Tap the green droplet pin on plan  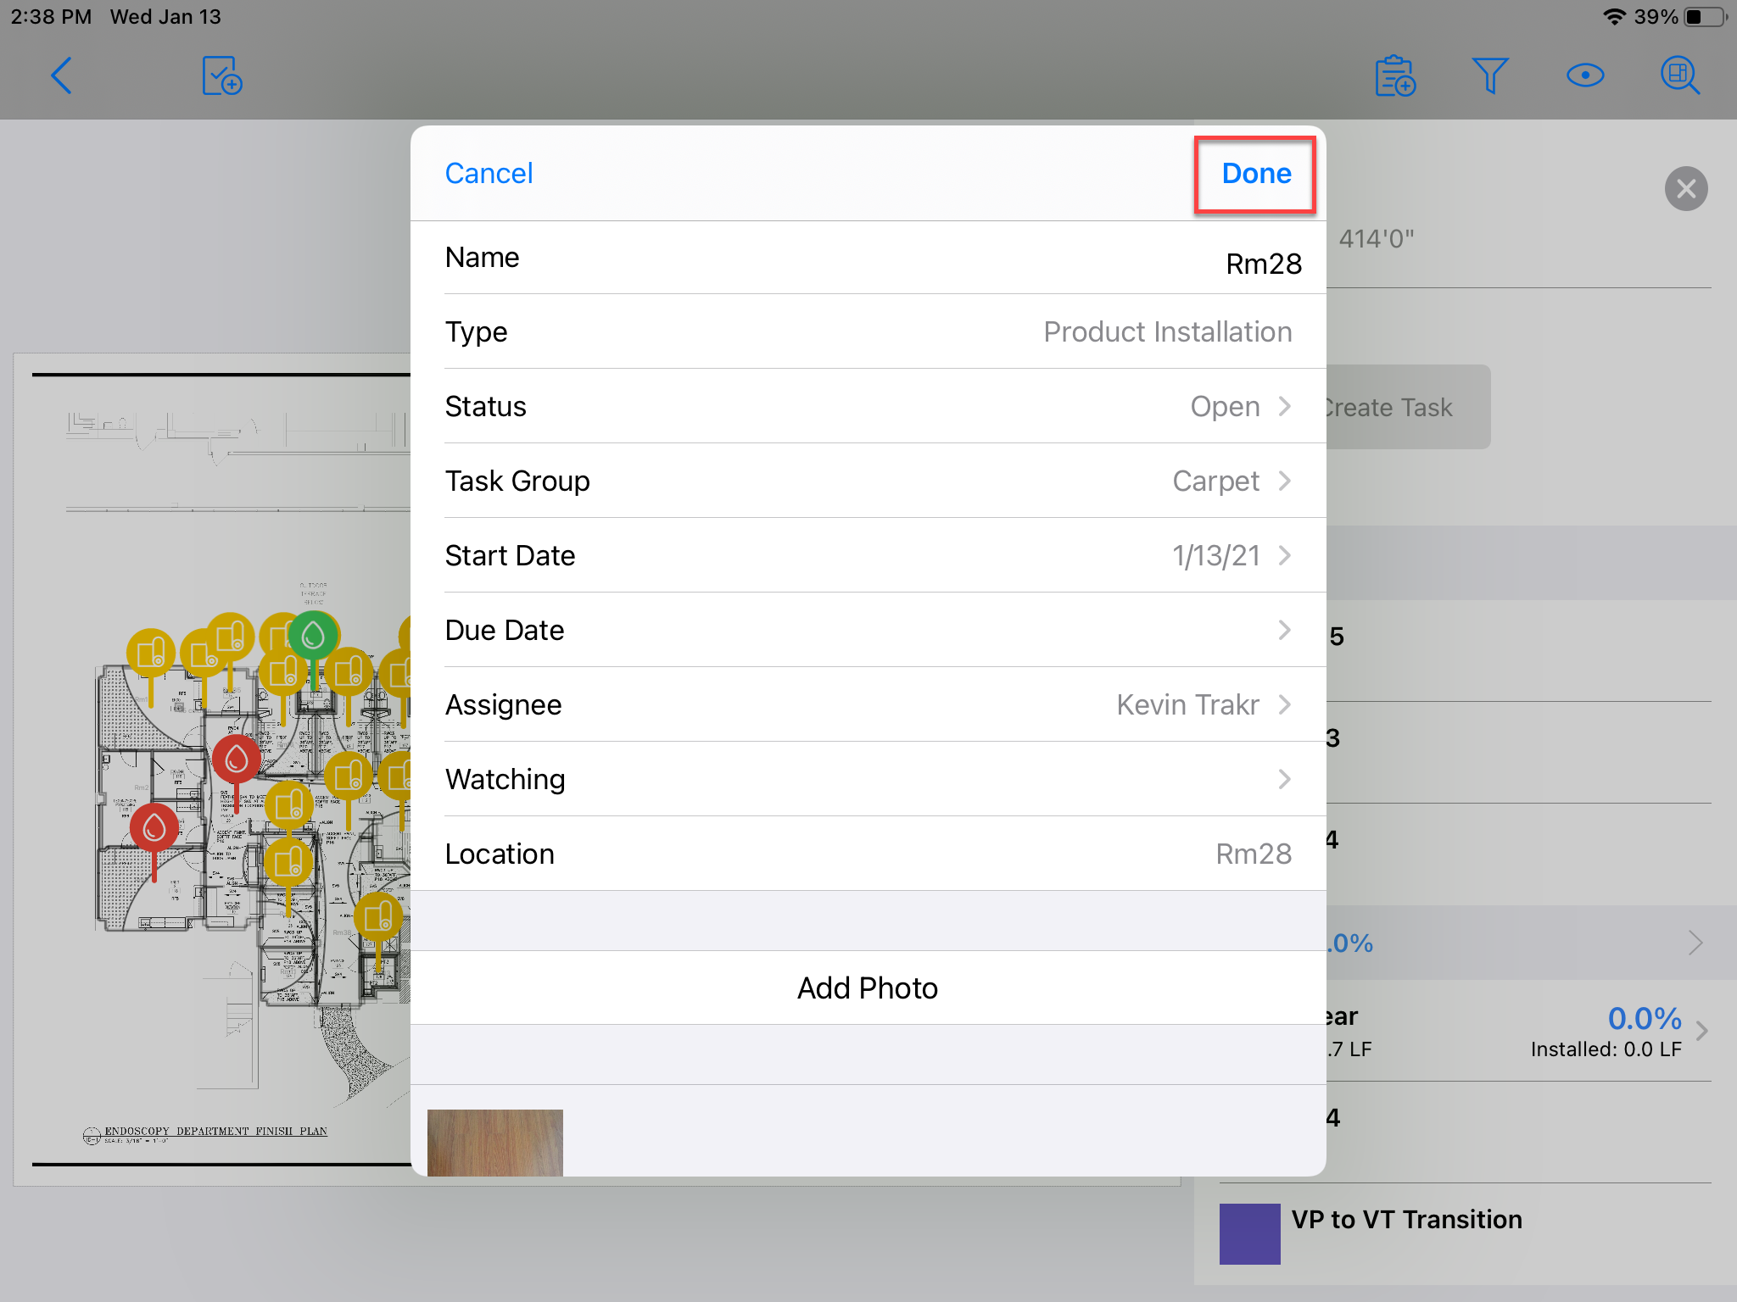313,636
